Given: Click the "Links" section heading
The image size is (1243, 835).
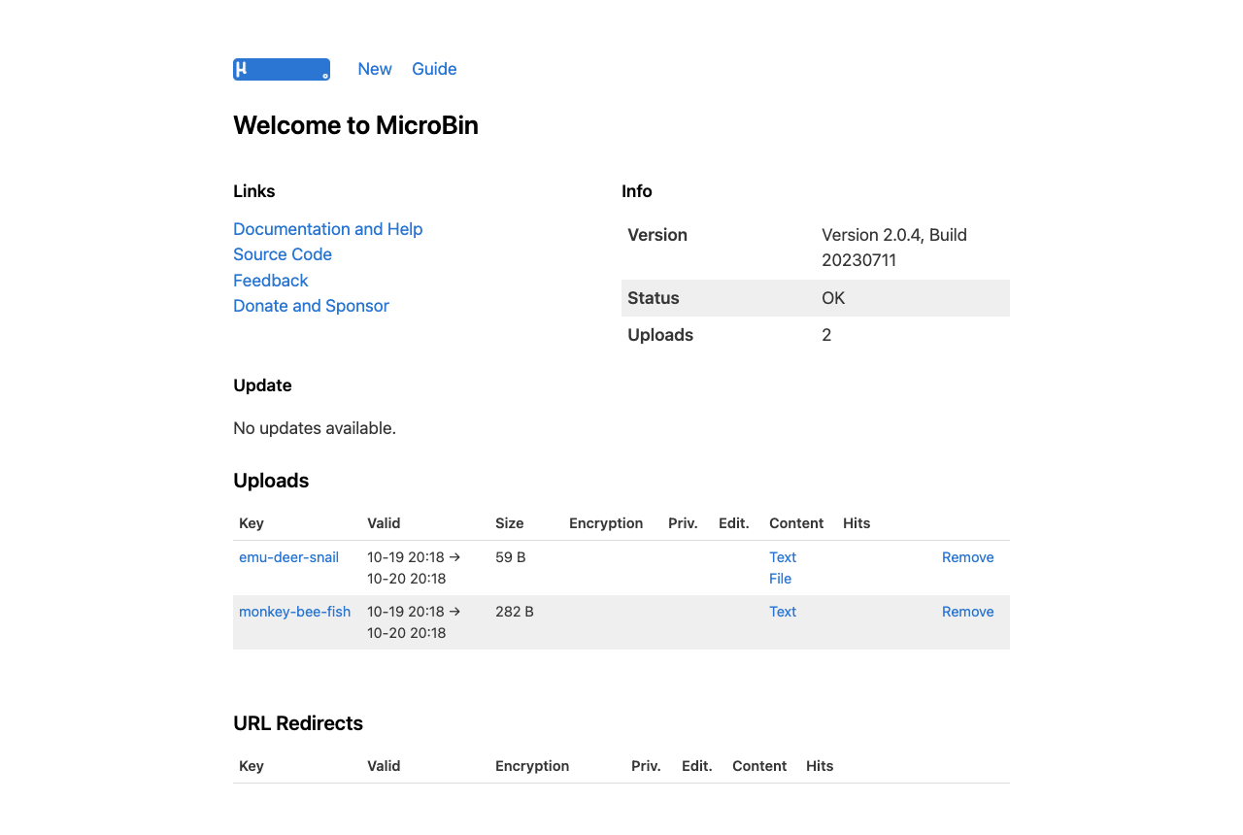Looking at the screenshot, I should (x=254, y=191).
